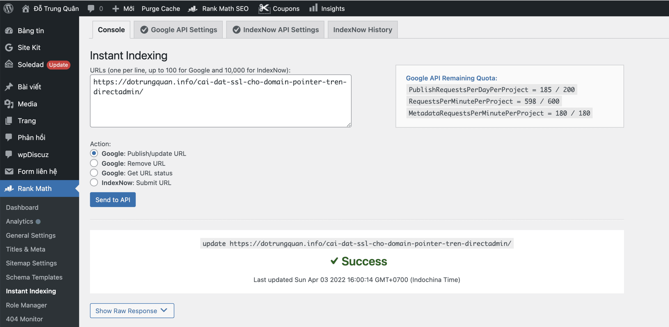Choose IndexNow: Submit URL radio button
669x327 pixels.
tap(94, 183)
